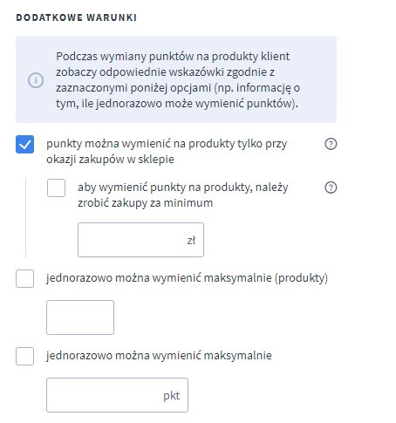Tick the last max exchange checkbox above pkt field
396x423 pixels.
[24, 356]
